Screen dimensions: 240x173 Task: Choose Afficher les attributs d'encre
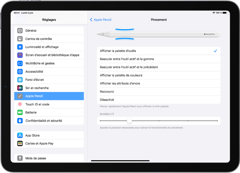click(x=159, y=83)
